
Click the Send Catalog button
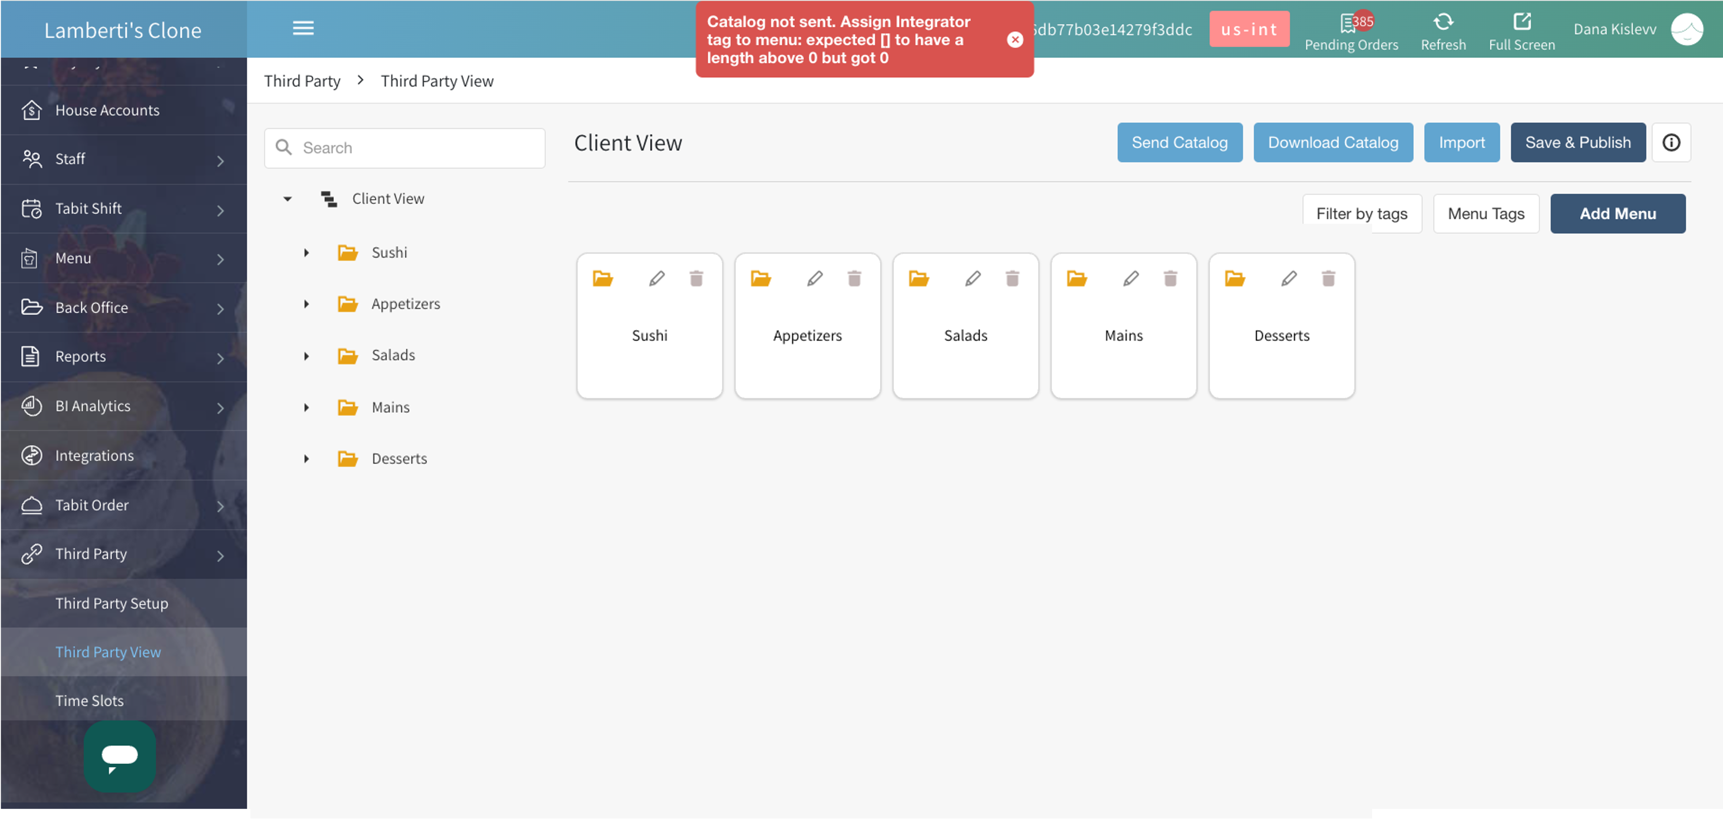tap(1179, 143)
